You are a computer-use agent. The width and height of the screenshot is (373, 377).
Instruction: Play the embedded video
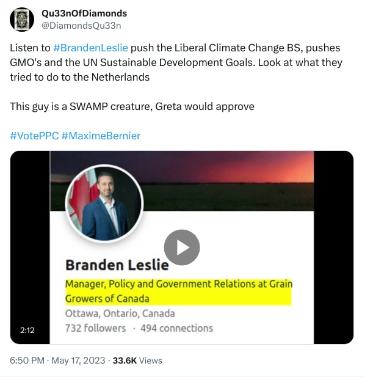(181, 247)
